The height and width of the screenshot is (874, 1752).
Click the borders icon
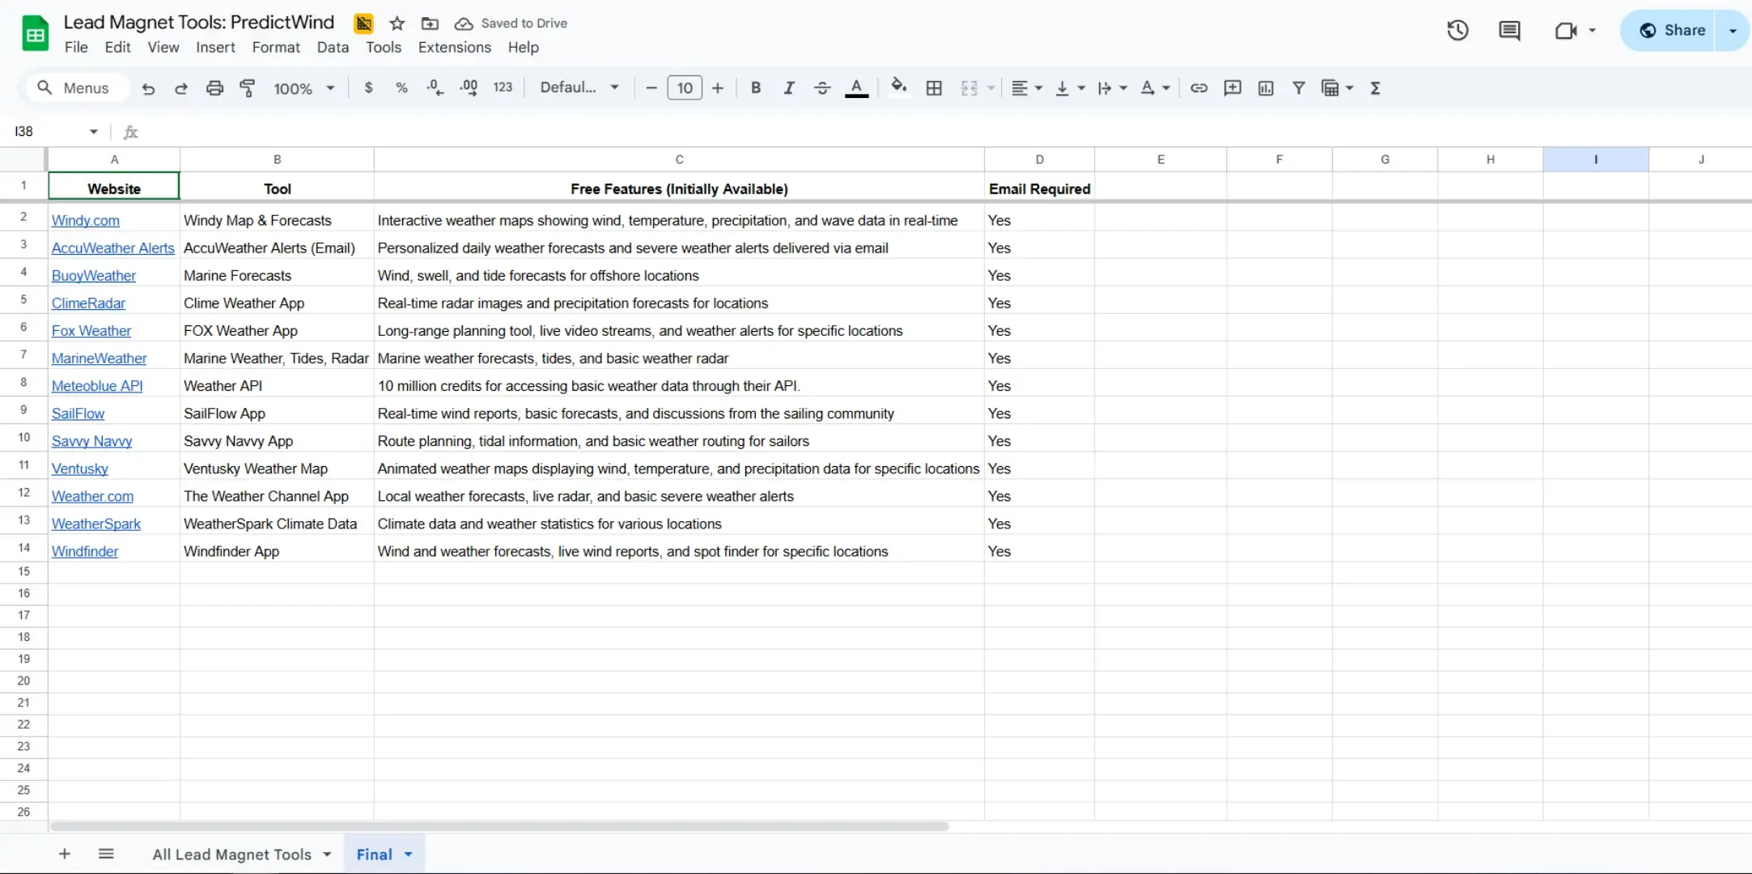pos(934,88)
